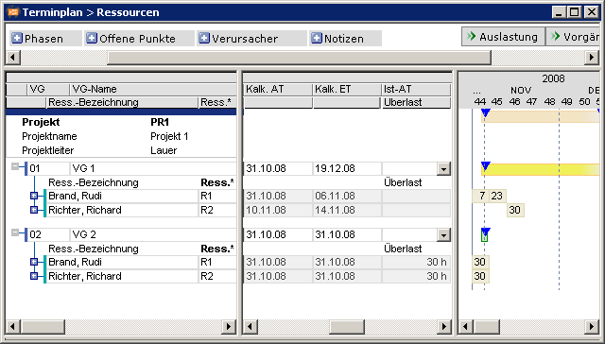Image resolution: width=605 pixels, height=344 pixels.
Task: Click the Ress.-Bezeichnung header cell
Action: click(122, 102)
